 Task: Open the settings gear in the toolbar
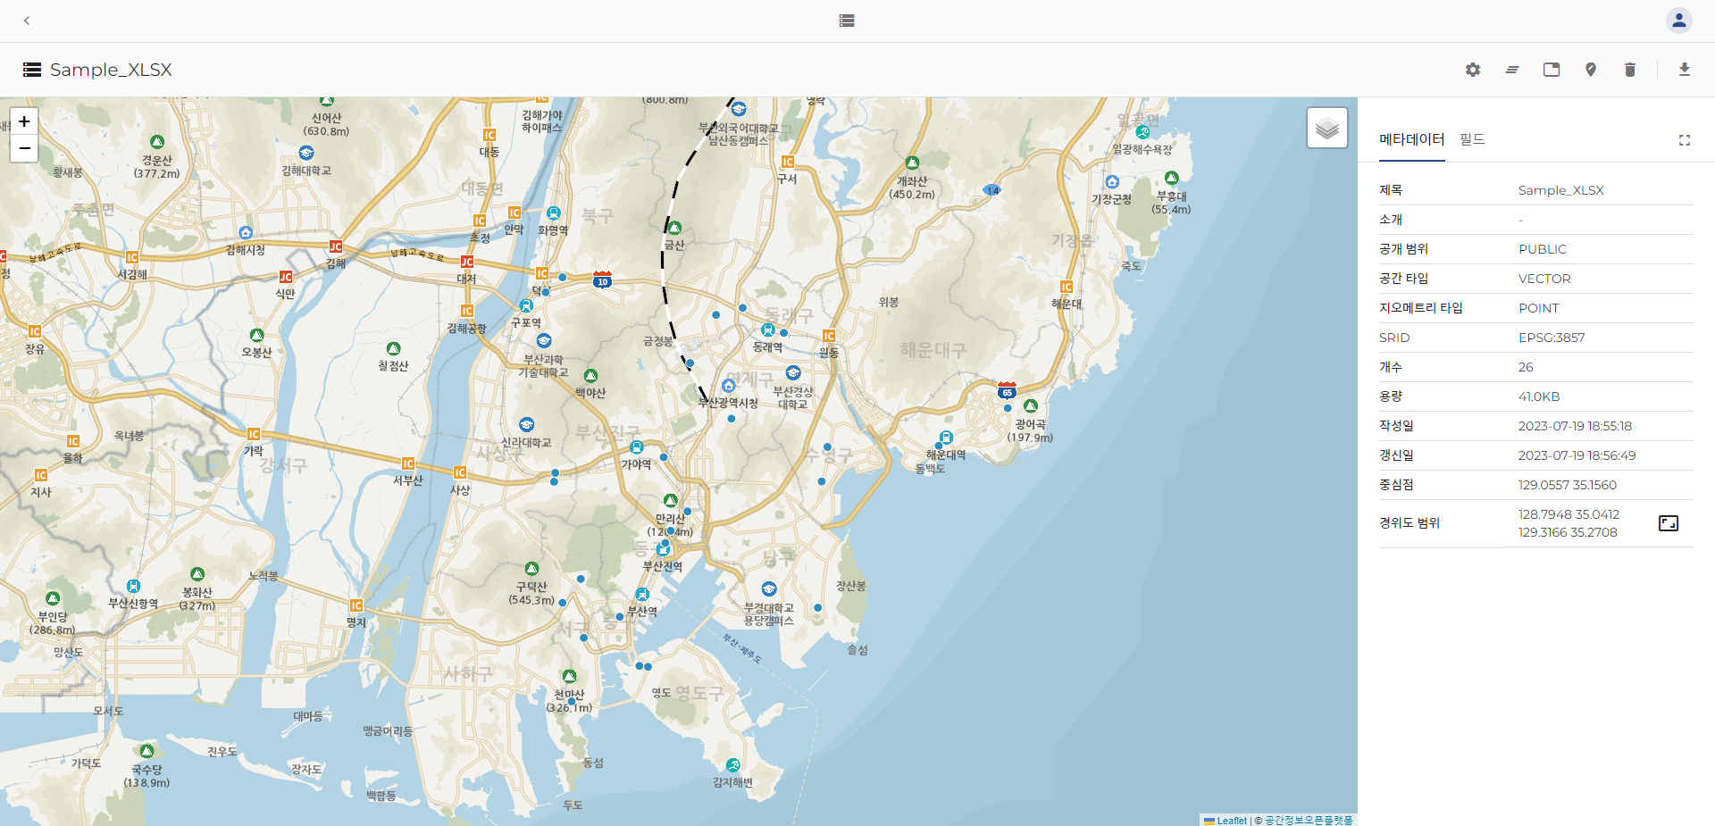1473,70
